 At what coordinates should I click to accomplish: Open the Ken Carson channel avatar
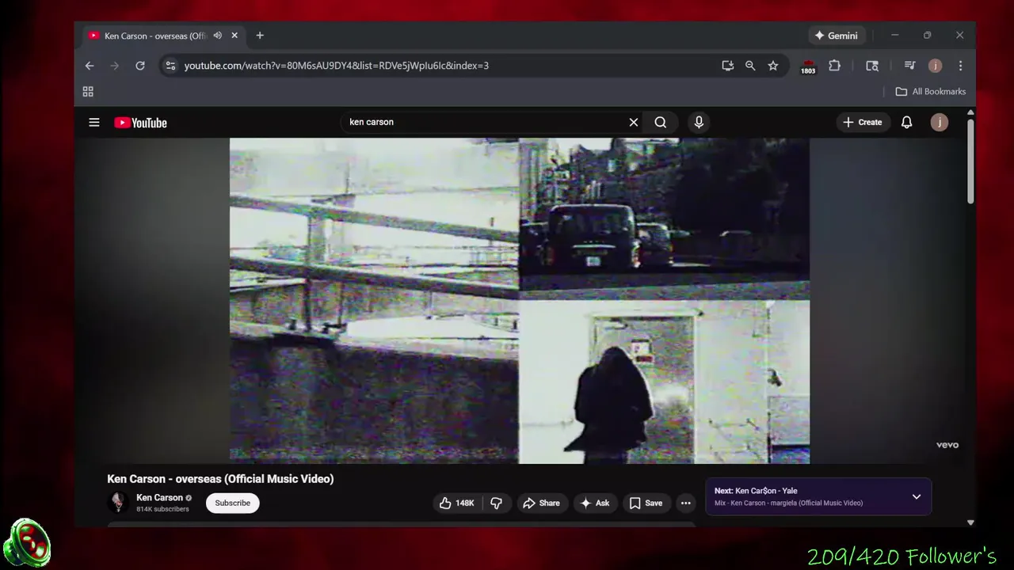click(118, 502)
